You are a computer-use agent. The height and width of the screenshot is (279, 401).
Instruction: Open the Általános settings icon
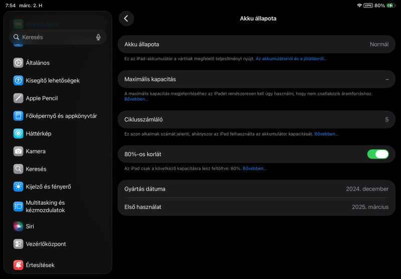click(x=19, y=63)
